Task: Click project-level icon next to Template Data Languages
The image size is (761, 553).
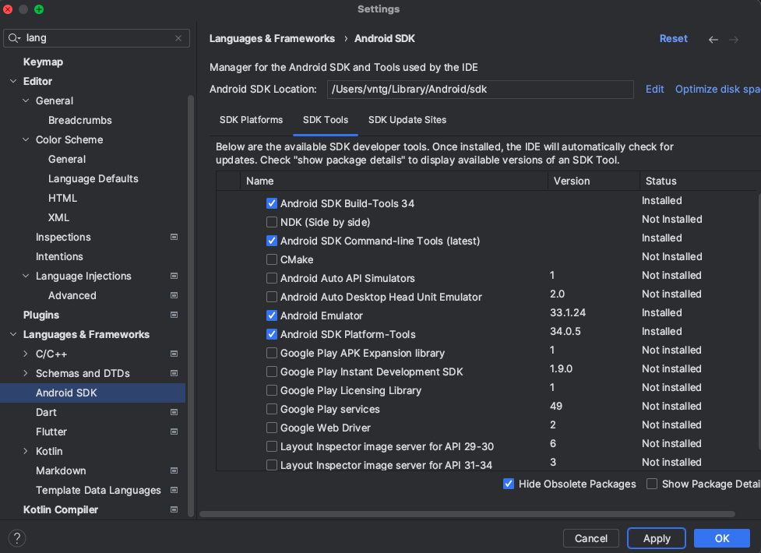Action: [174, 490]
